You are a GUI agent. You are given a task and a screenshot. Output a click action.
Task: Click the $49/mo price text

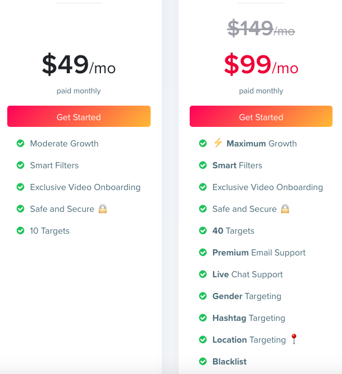pyautogui.click(x=79, y=64)
